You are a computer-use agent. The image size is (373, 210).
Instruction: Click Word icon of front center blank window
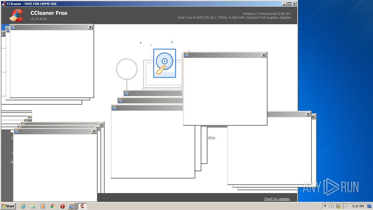[114, 108]
